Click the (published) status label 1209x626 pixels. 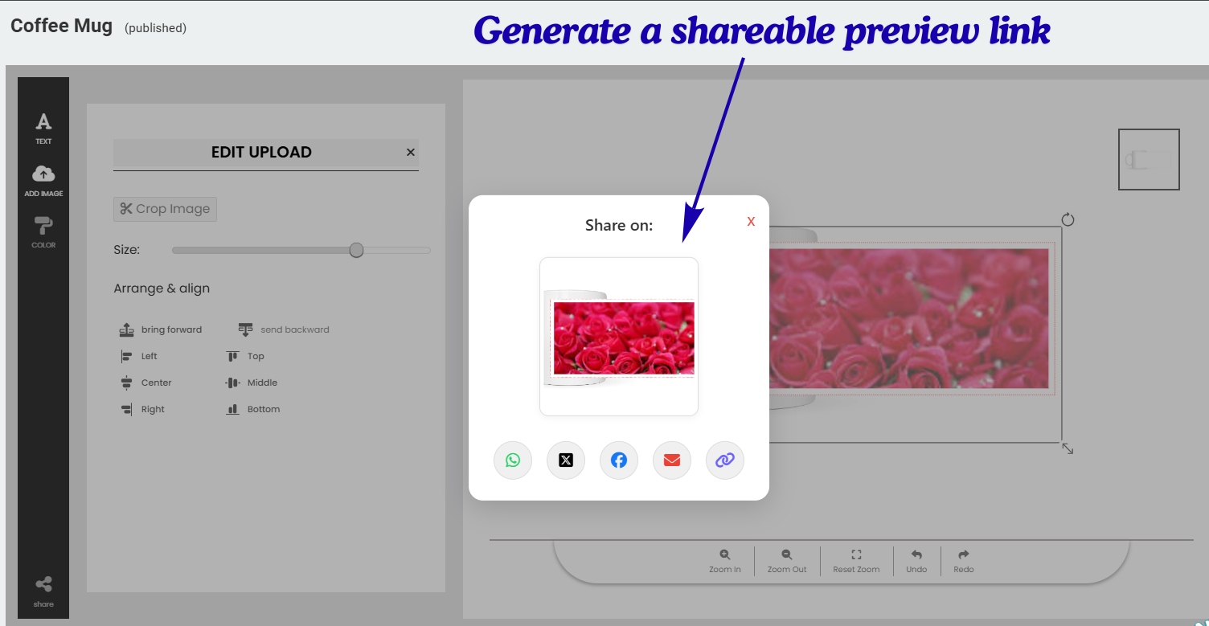coord(155,28)
